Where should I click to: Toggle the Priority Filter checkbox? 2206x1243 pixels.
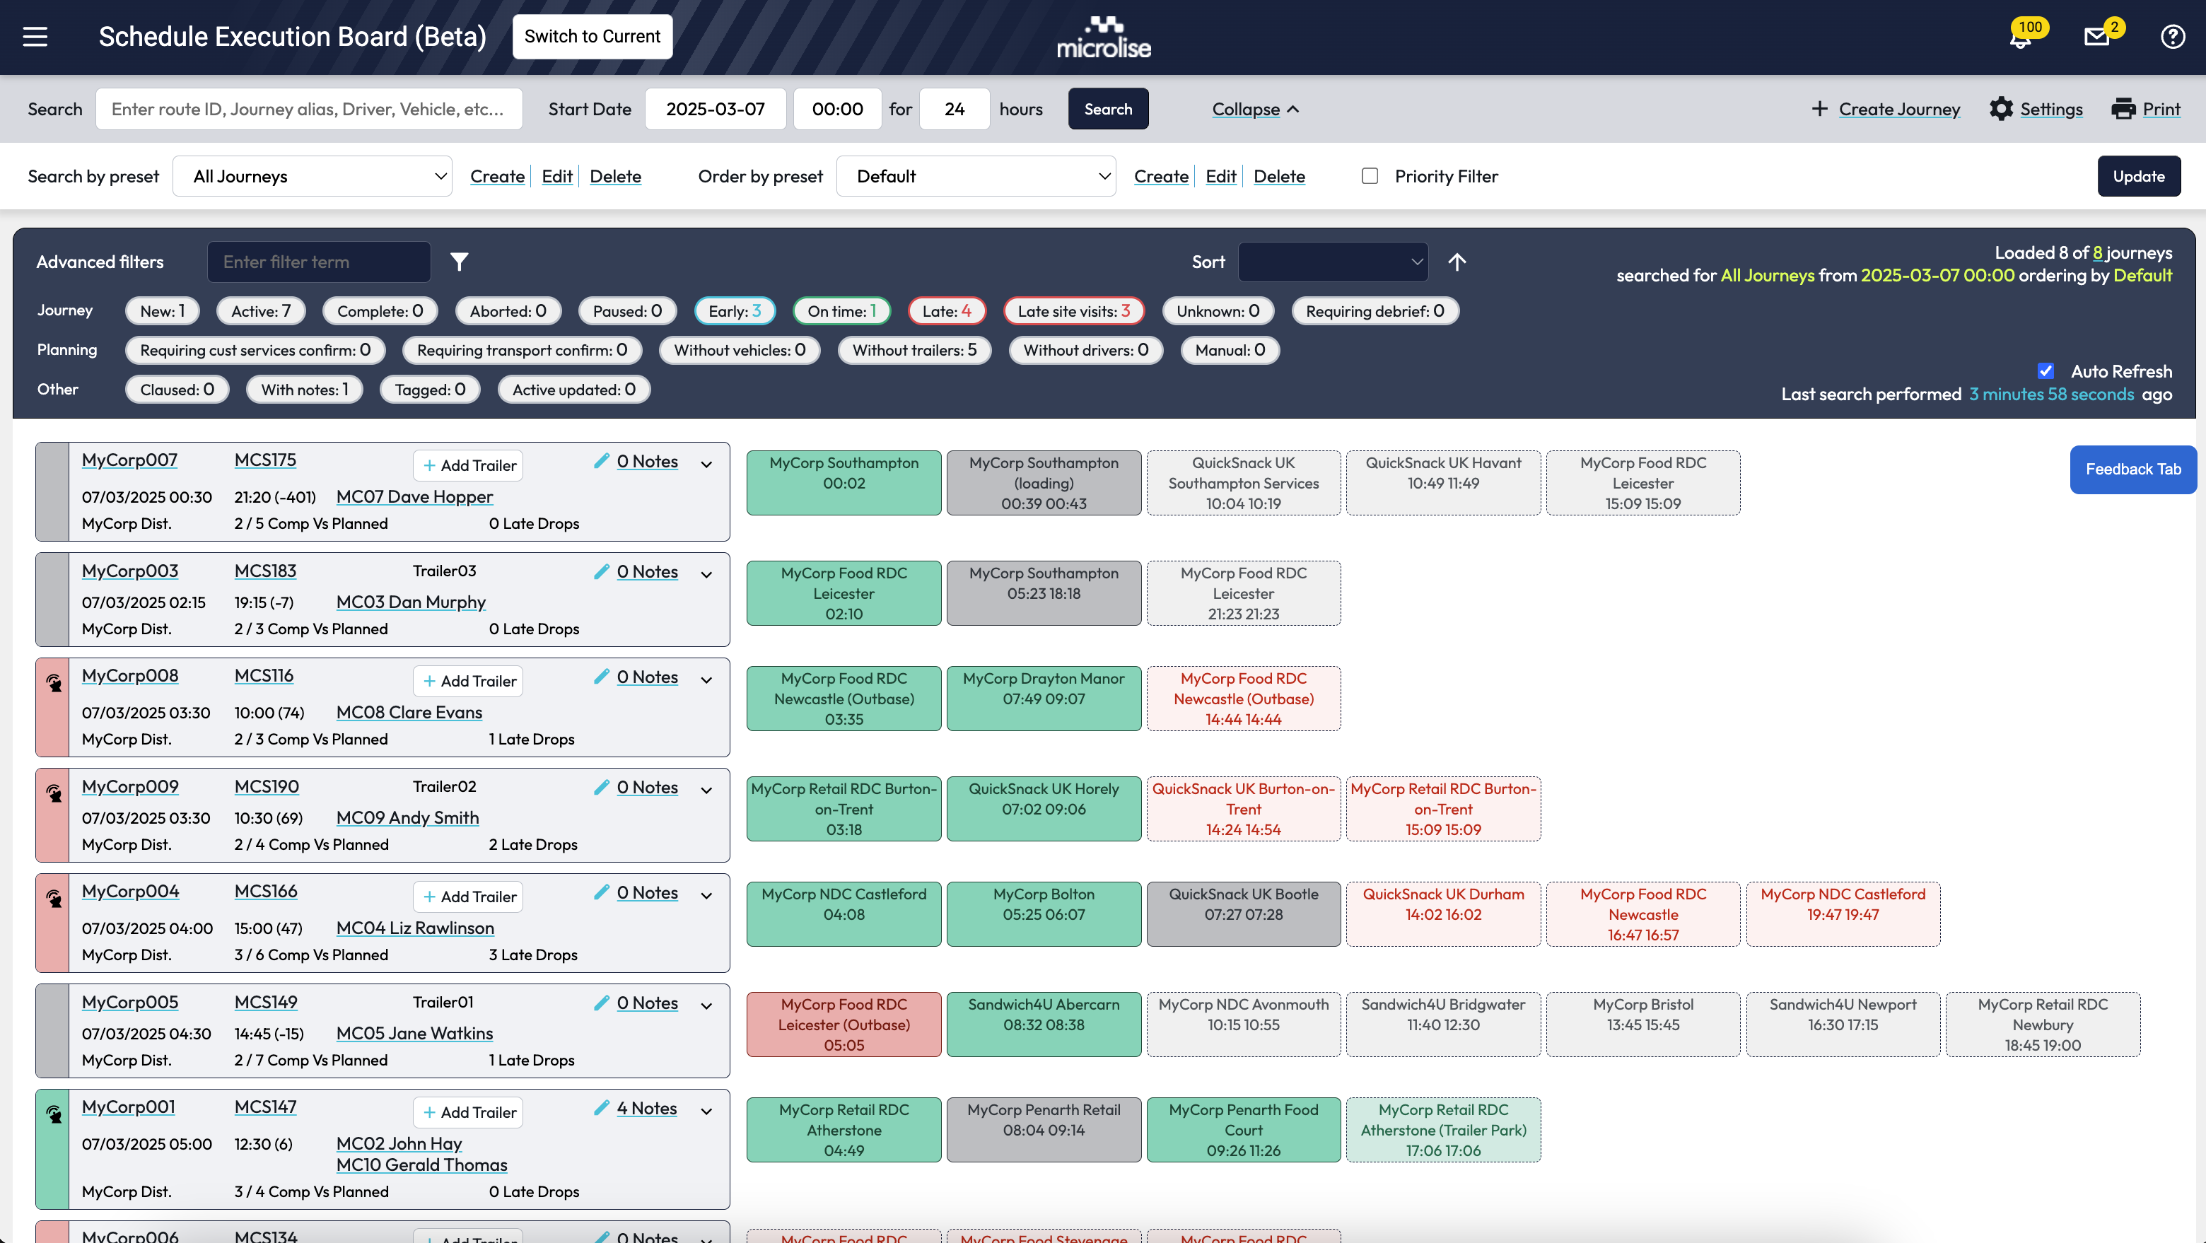coord(1370,177)
